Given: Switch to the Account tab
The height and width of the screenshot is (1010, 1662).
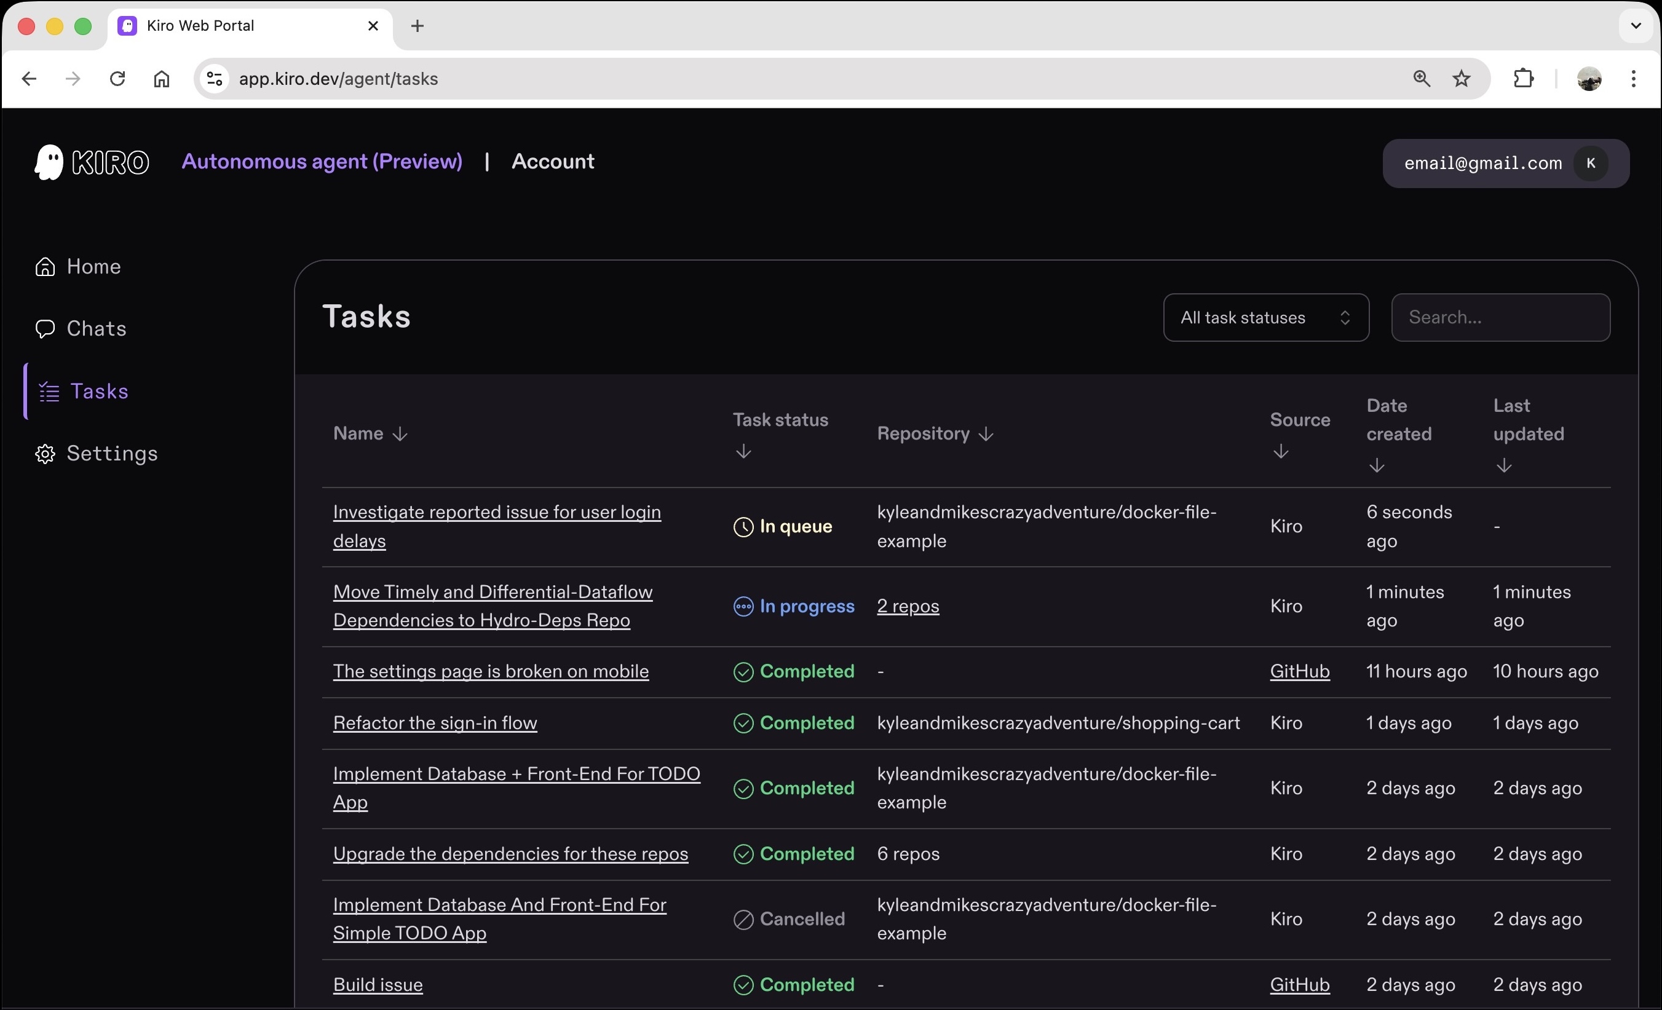Looking at the screenshot, I should coord(552,162).
